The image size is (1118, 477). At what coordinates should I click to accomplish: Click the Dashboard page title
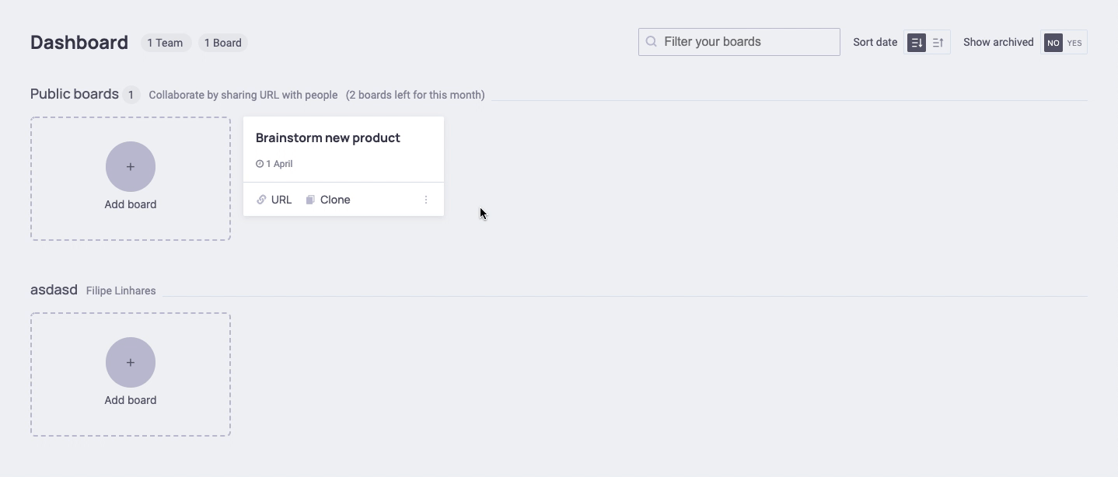click(79, 43)
